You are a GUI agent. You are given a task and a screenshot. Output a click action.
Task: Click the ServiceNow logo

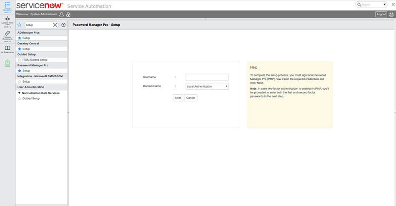(x=40, y=5)
